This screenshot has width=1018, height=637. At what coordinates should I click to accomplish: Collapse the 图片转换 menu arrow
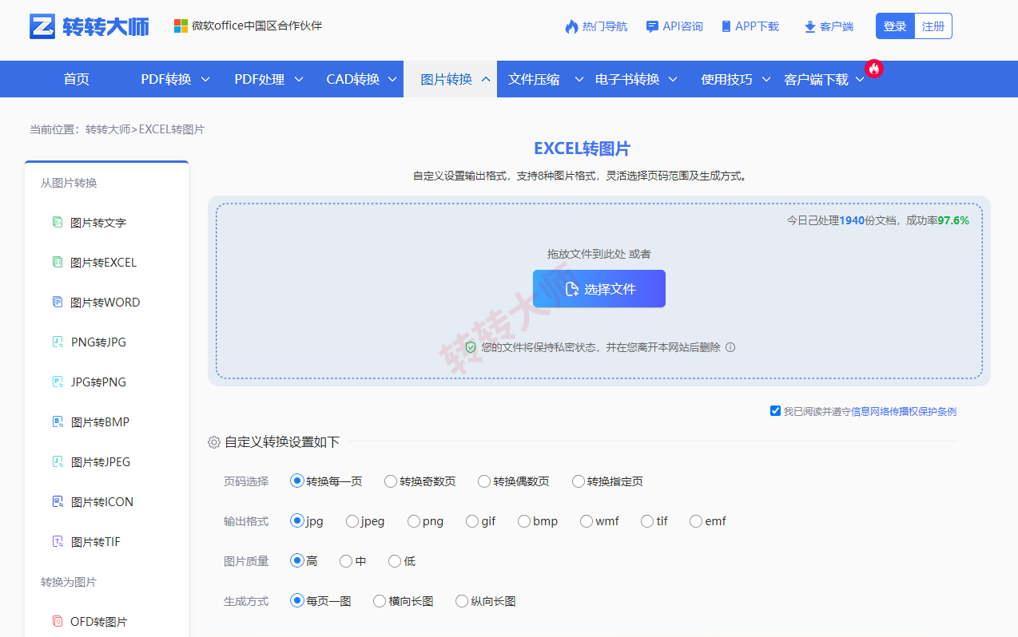[x=486, y=79]
